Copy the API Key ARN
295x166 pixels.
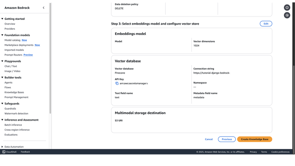117,84
